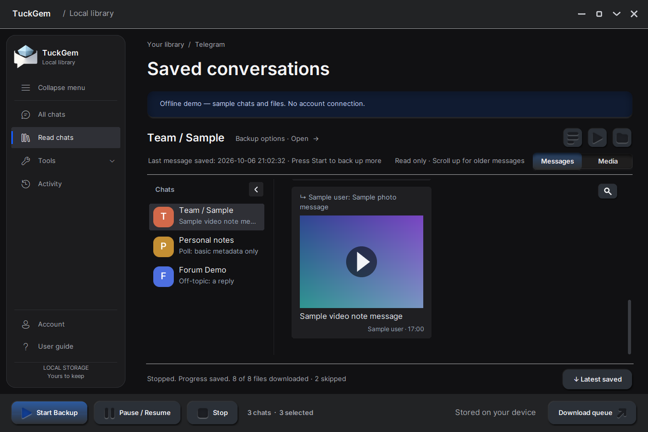648x432 pixels.
Task: Open the folder icon button above tabs
Action: tap(622, 138)
